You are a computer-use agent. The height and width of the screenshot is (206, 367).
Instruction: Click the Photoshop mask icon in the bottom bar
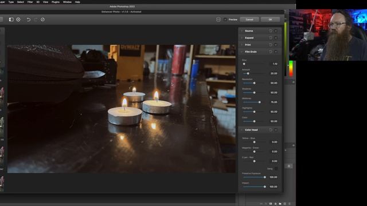pyautogui.click(x=271, y=204)
